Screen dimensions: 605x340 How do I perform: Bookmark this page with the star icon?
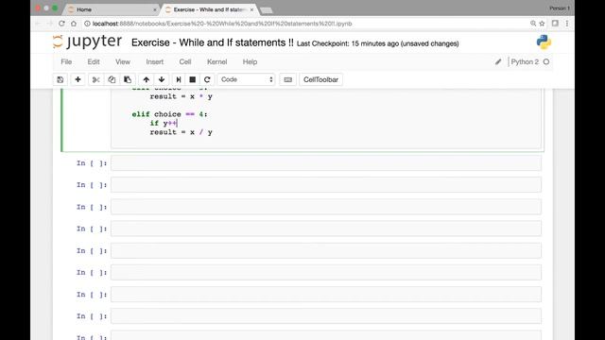click(542, 24)
